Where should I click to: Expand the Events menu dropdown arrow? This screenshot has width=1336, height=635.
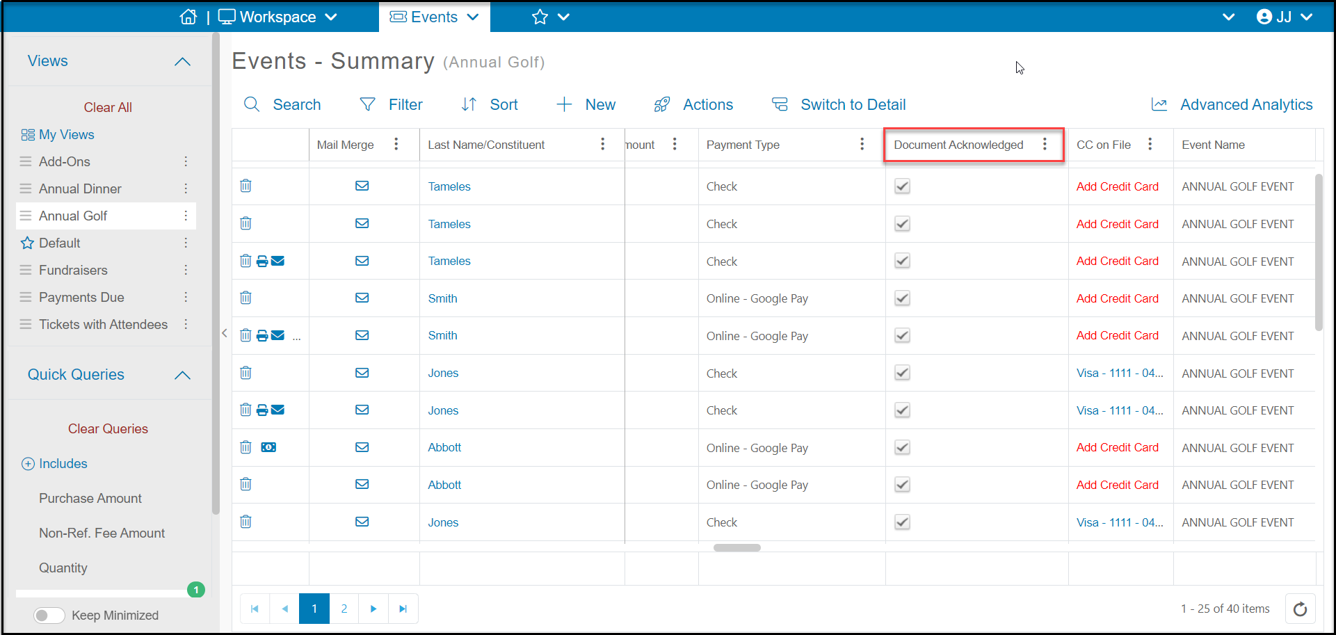pos(473,17)
